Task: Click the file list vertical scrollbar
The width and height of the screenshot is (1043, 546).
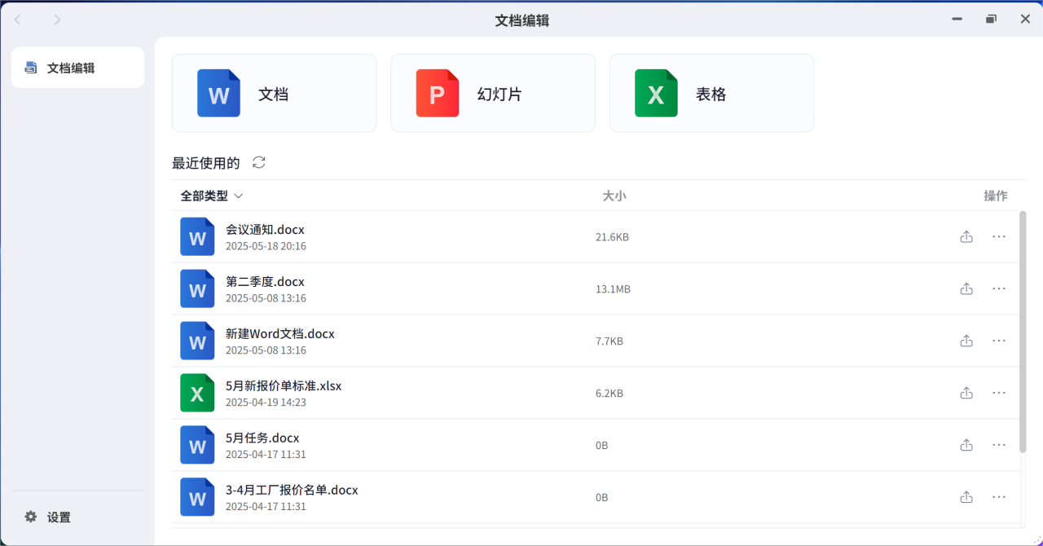Action: [1023, 332]
